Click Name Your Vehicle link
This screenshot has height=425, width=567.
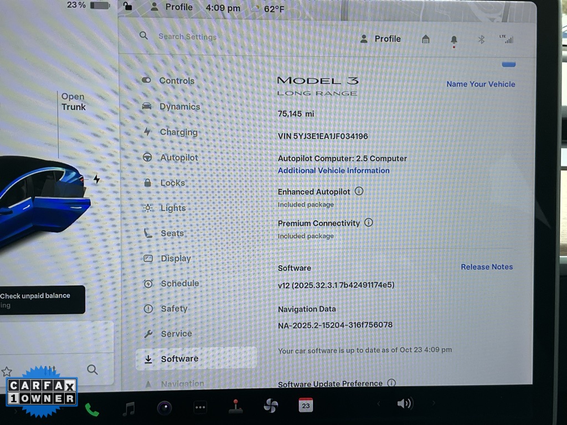[481, 84]
